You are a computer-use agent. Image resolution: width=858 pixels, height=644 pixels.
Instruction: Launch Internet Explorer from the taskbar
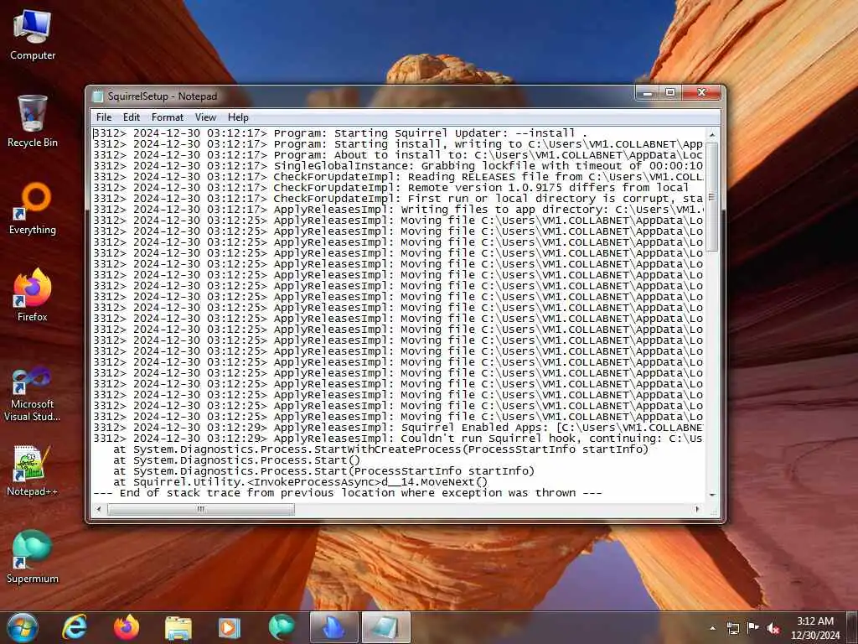75,627
